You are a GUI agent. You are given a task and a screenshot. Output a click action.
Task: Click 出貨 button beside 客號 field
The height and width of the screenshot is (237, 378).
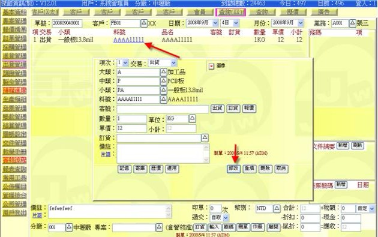217,109
